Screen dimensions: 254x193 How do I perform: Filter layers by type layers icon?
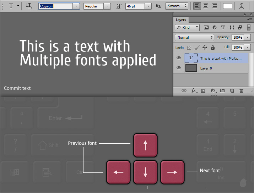coord(223,27)
